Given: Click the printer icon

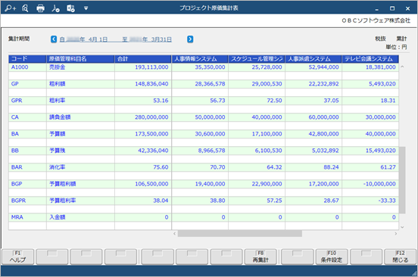Looking at the screenshot, I should (x=40, y=8).
